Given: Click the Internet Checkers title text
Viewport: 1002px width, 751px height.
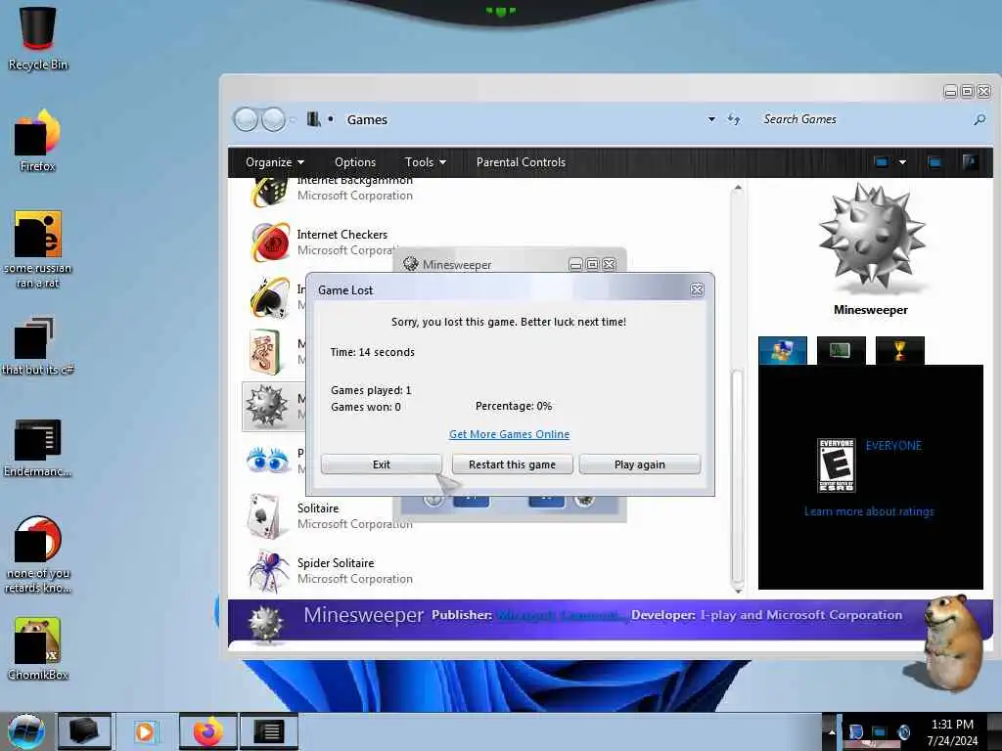Looking at the screenshot, I should [x=342, y=235].
